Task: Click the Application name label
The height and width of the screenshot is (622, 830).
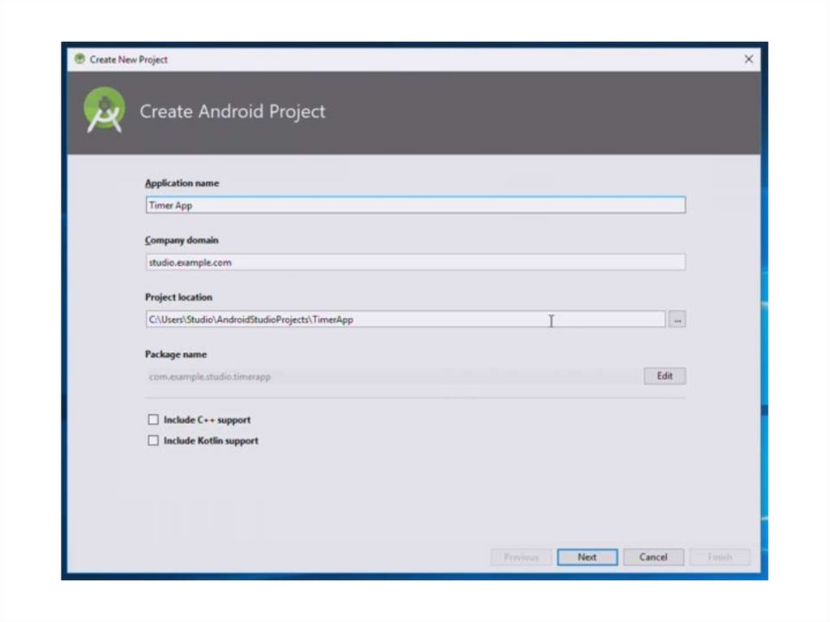Action: (182, 182)
